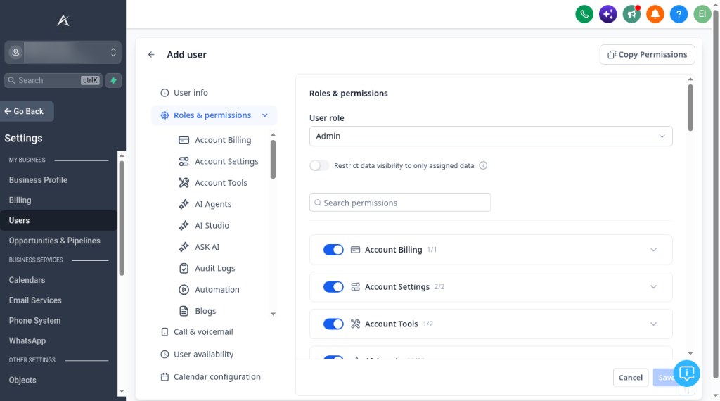Select Audit Logs text in permission submenu
Screen dimensions: 720x401
215,268
